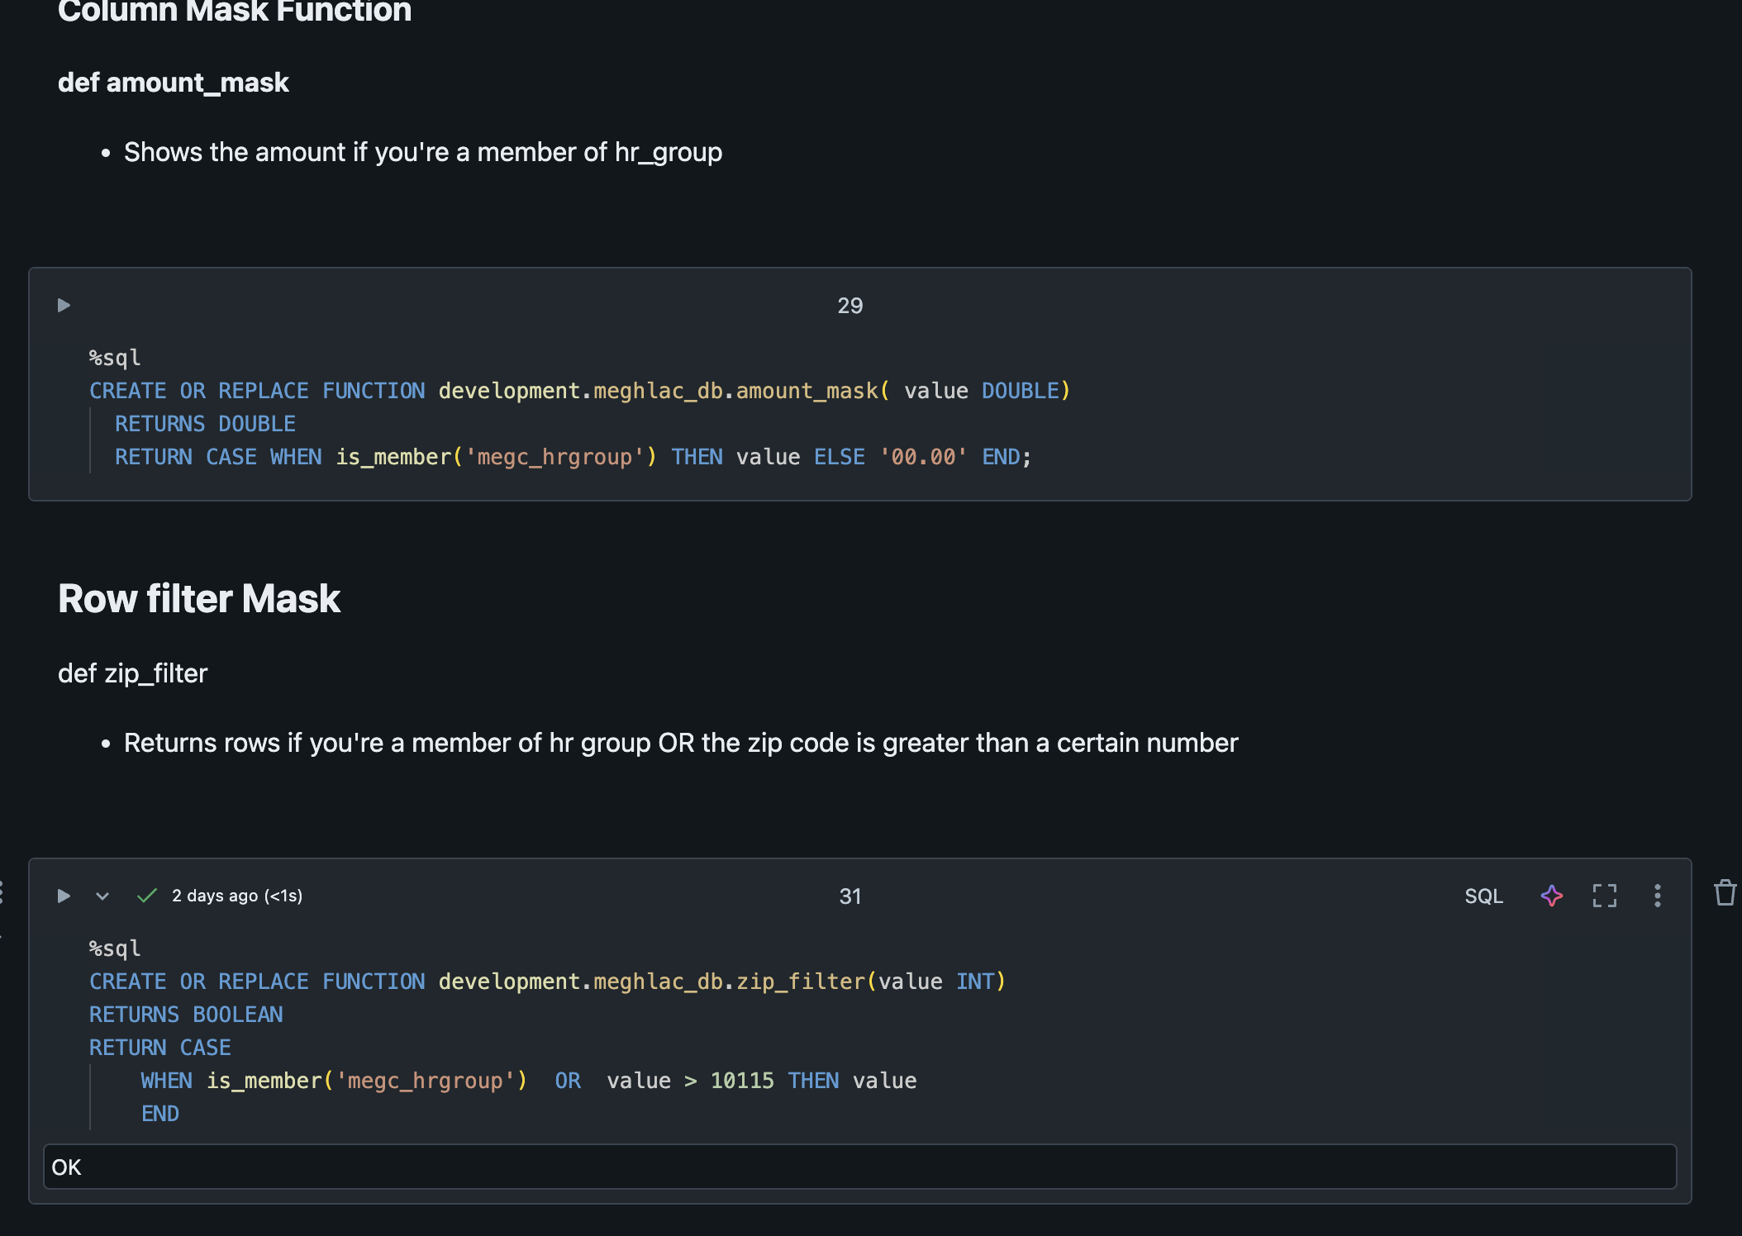Place cursor in the %sql line of cell 29
The width and height of the screenshot is (1742, 1236).
point(114,356)
